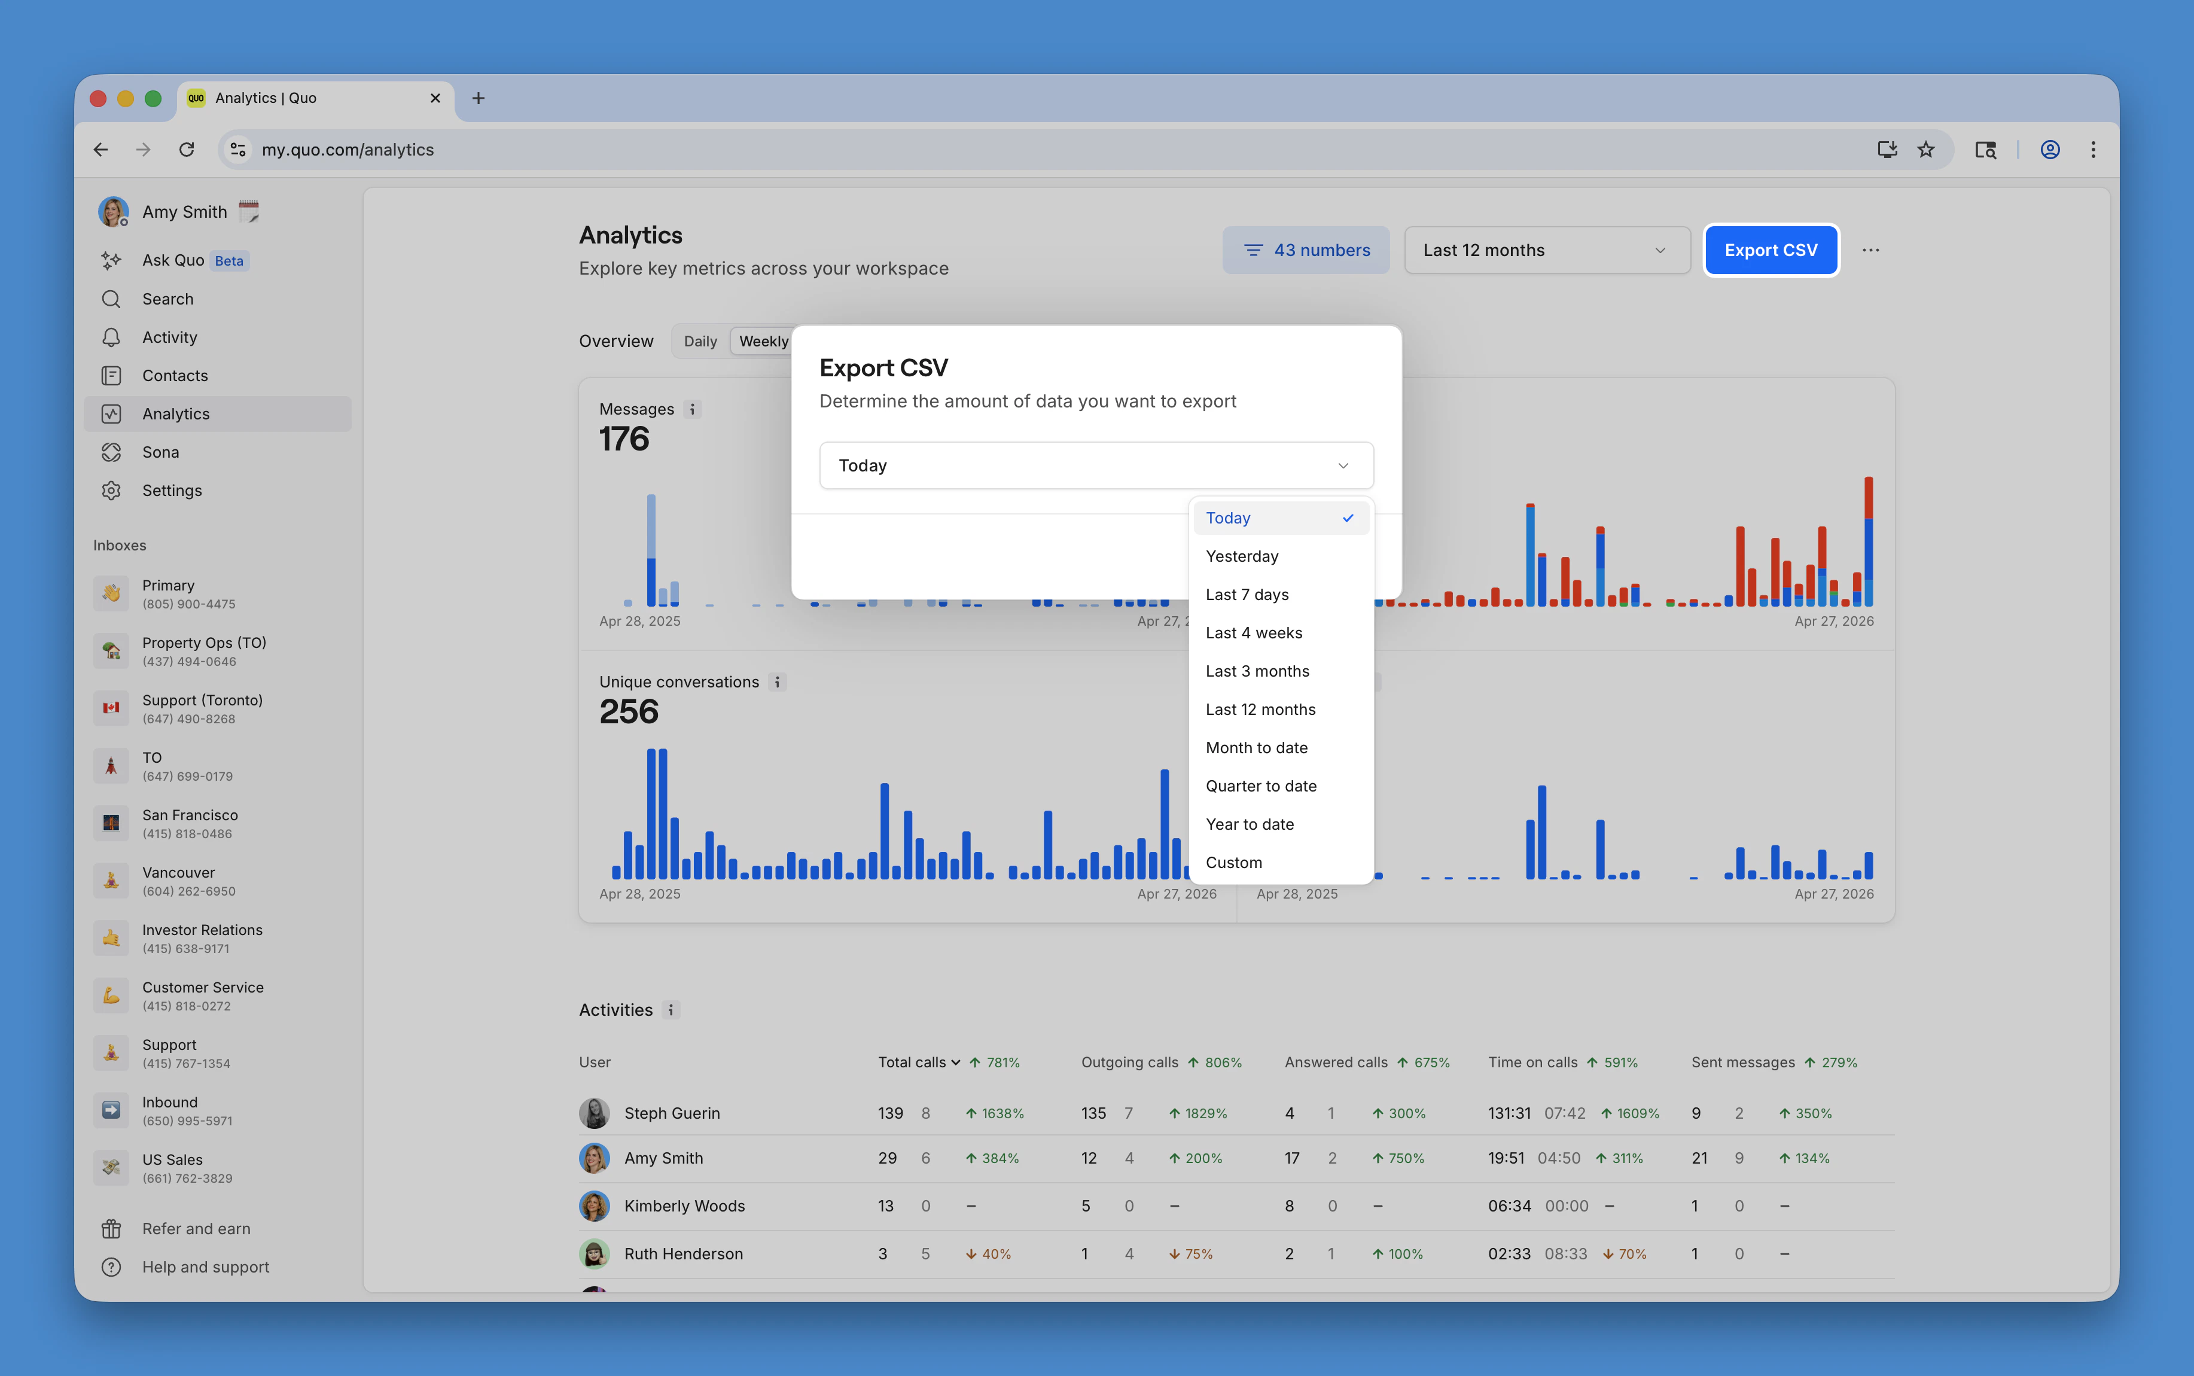This screenshot has height=1376, width=2194.
Task: Open Sona icon in sidebar
Action: 111,452
